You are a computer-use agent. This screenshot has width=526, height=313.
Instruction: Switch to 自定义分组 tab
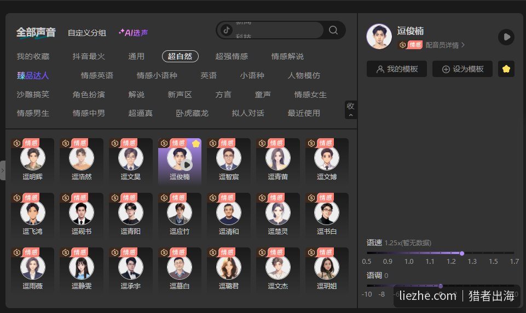pos(87,32)
